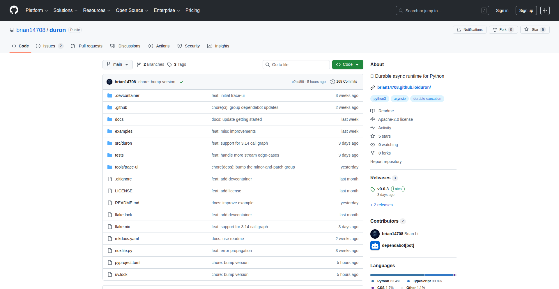Click the verified commit checkmark badge
559x289 pixels.
181,82
